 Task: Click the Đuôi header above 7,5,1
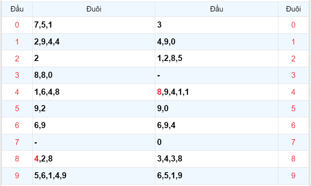[x=94, y=9]
